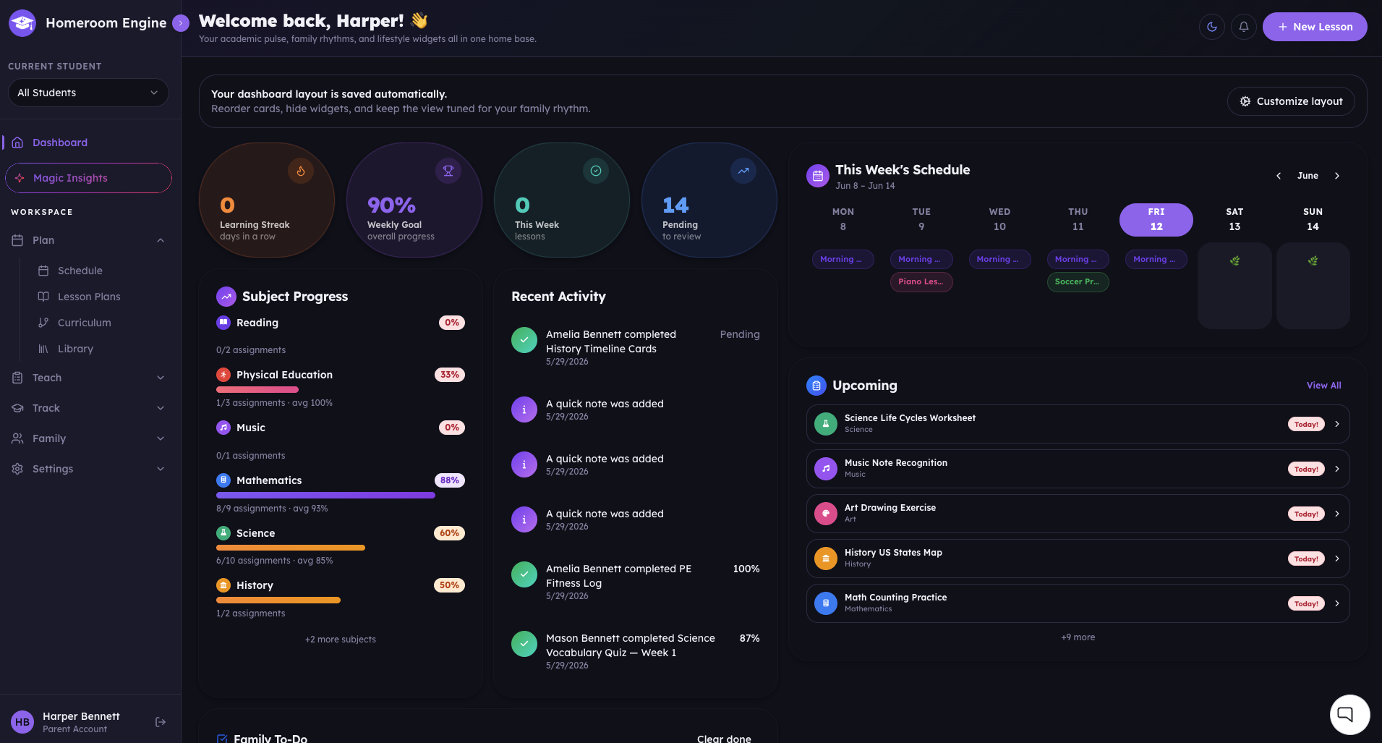The width and height of the screenshot is (1382, 743).
Task: Click the trophy icon on Weekly Goal card
Action: tap(448, 171)
